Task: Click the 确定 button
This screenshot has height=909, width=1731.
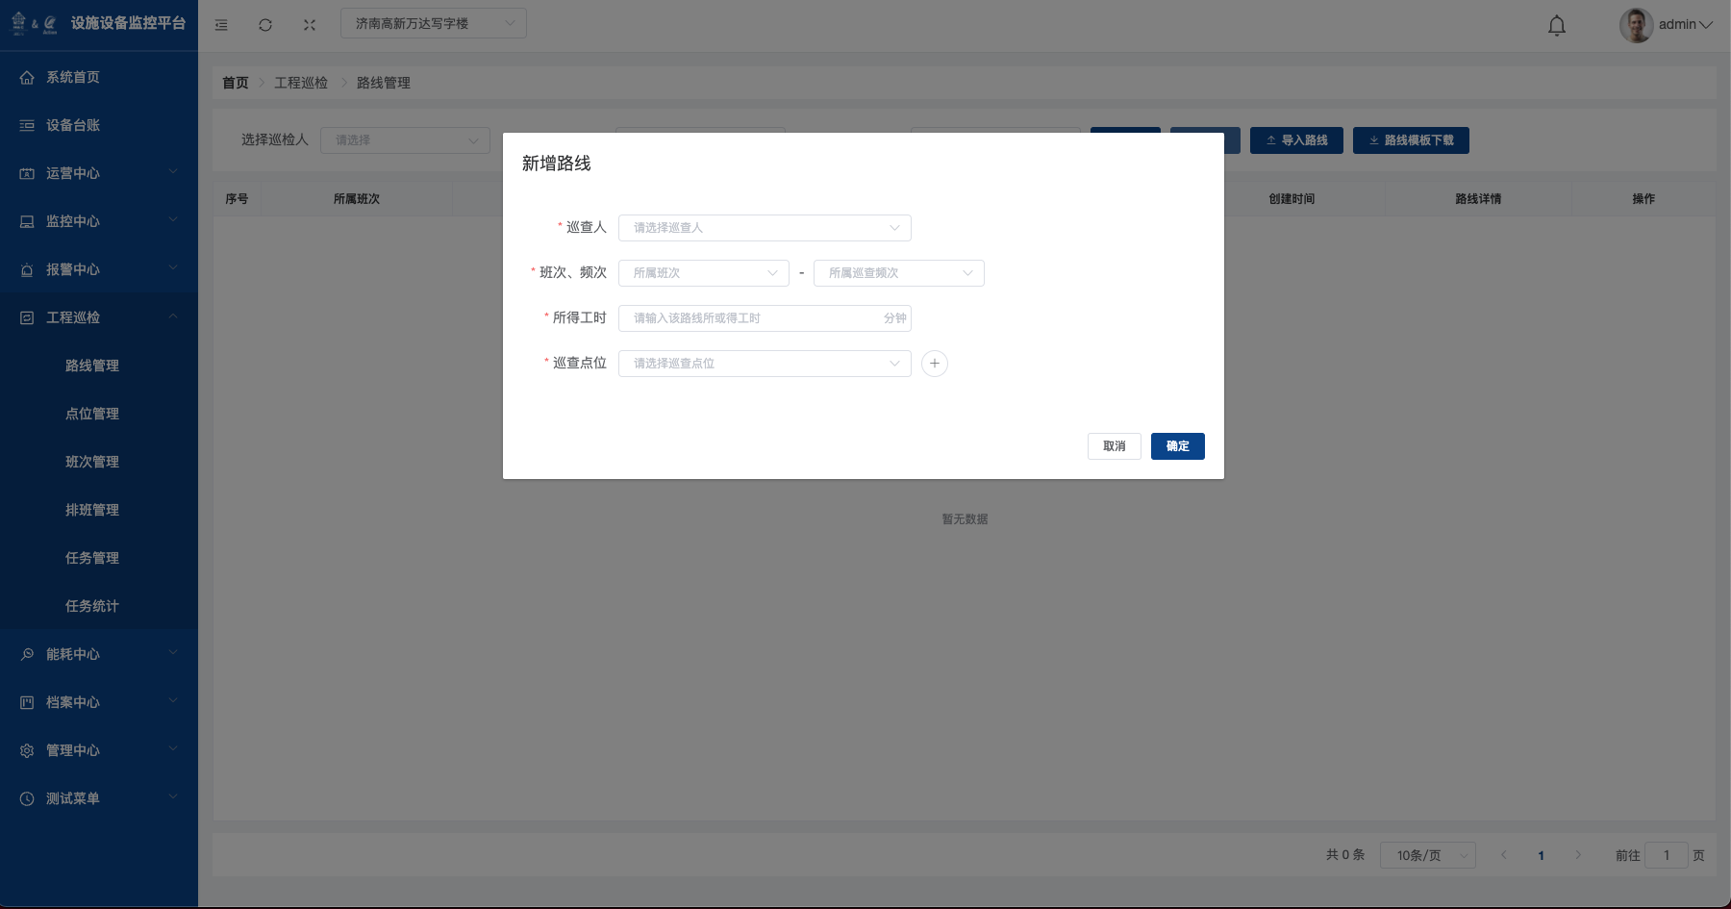Action: pyautogui.click(x=1177, y=446)
